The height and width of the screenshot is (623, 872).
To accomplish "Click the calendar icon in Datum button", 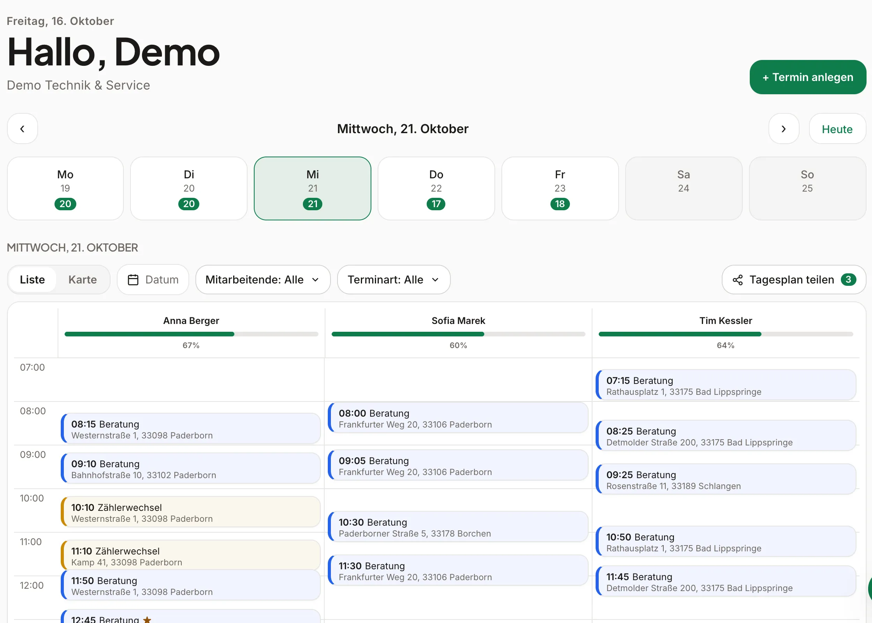I will (133, 280).
